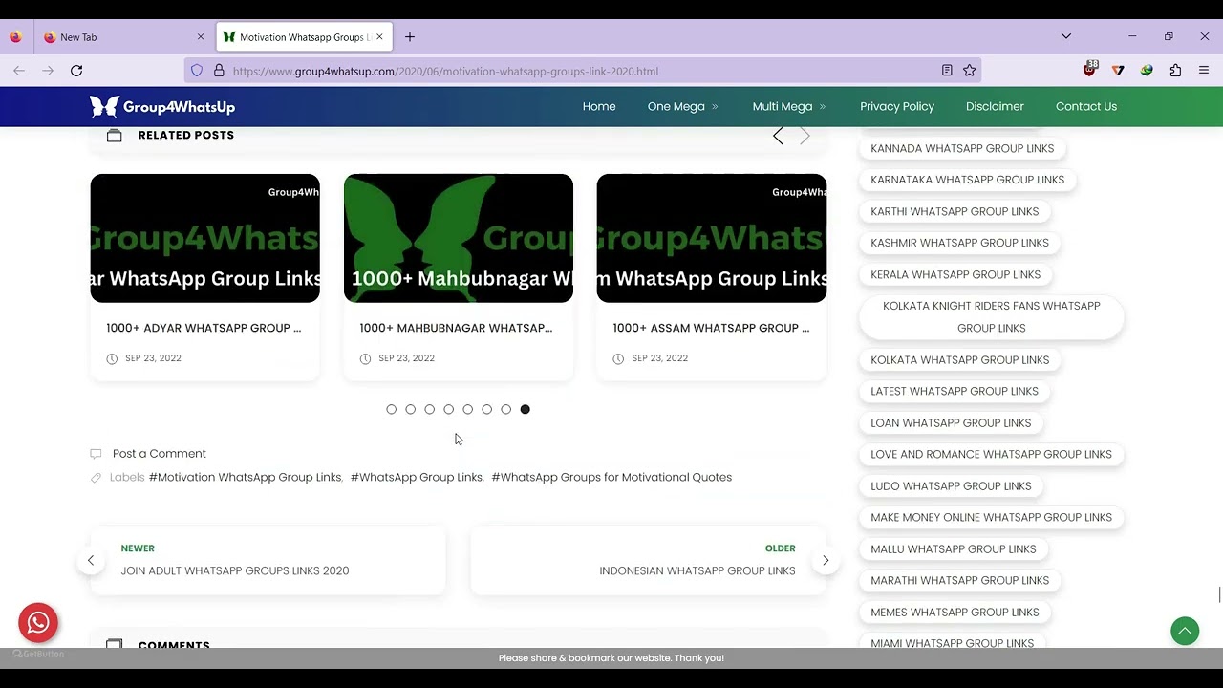Open the 1000+ Mahbubnagar WhatsApp thumbnail image

459,238
